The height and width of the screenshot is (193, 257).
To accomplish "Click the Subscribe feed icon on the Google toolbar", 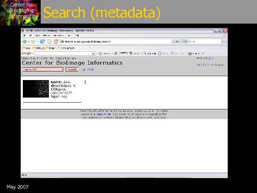I will click(x=172, y=53).
